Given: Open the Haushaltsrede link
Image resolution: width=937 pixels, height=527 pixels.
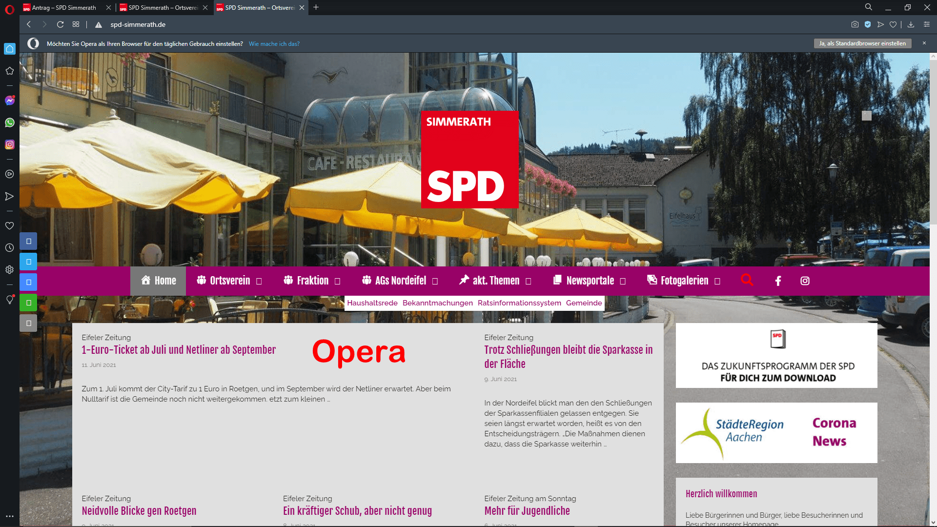Looking at the screenshot, I should [x=372, y=303].
